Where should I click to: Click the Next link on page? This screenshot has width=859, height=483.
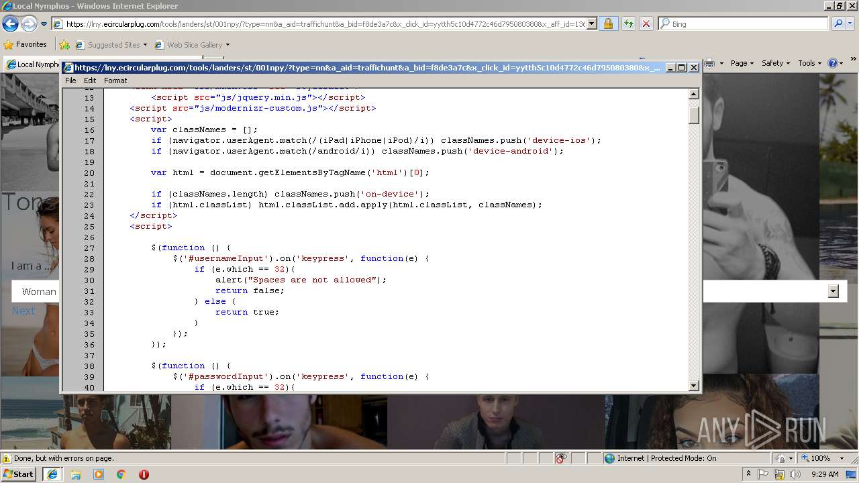23,311
